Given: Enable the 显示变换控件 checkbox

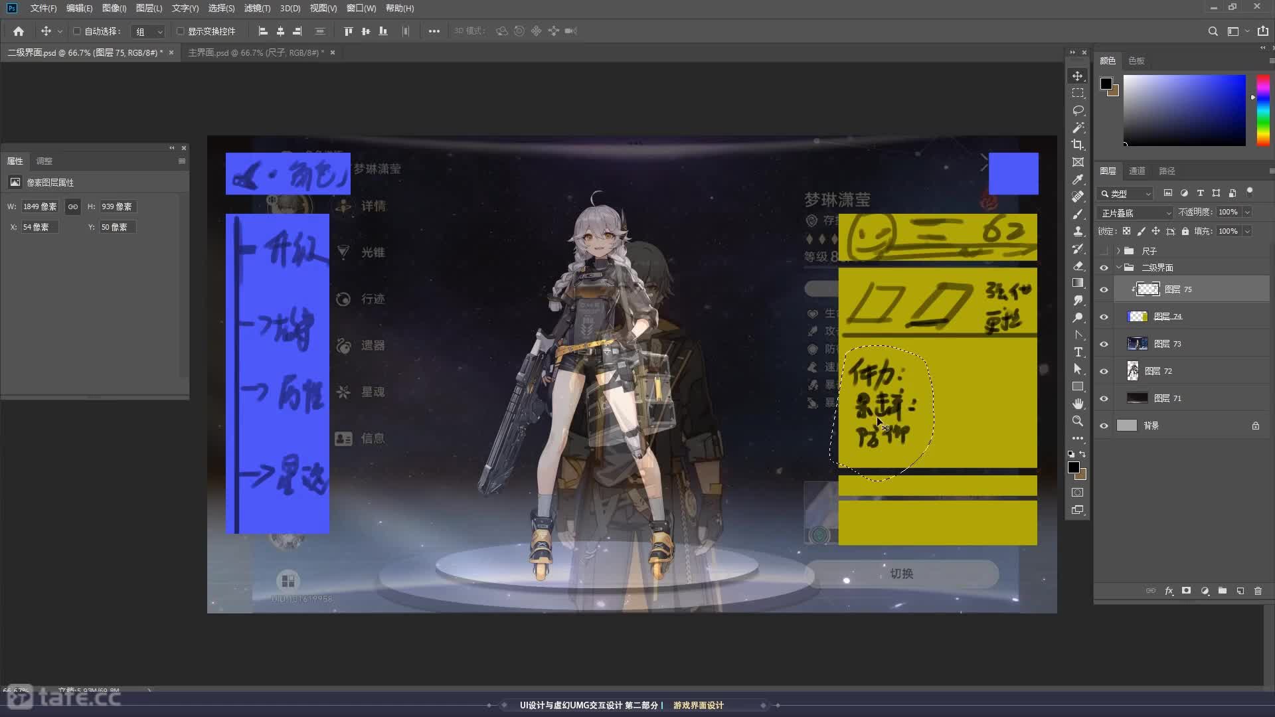Looking at the screenshot, I should point(181,31).
